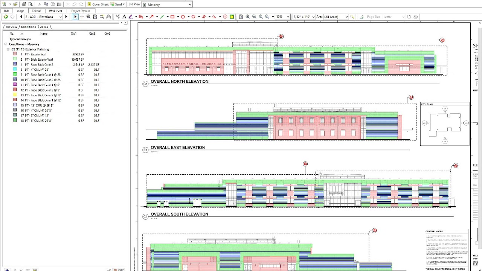Click the Name column header
The image size is (482, 271).
pyautogui.click(x=44, y=33)
